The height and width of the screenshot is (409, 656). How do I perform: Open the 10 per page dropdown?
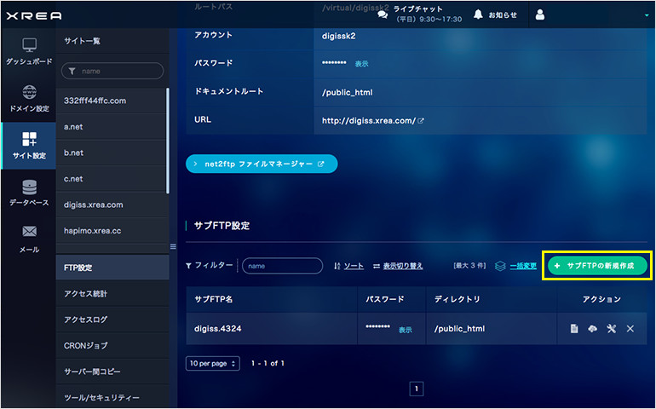click(212, 363)
